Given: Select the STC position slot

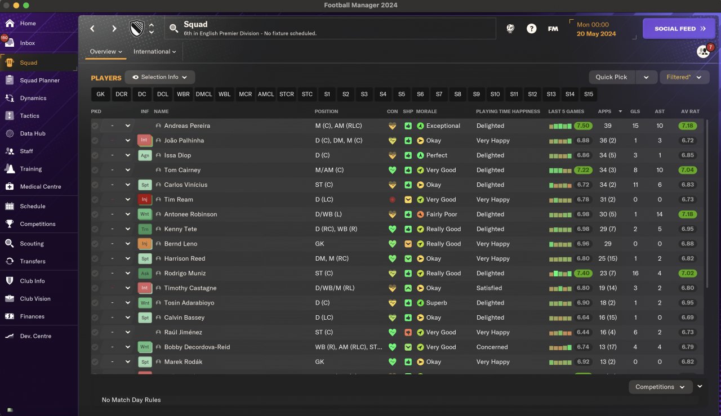Looking at the screenshot, I should [x=307, y=94].
